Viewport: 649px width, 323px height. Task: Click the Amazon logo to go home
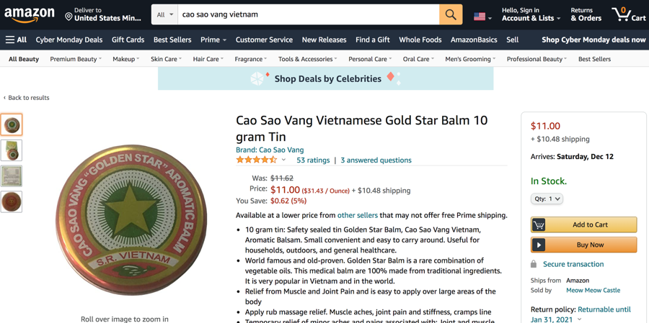pos(30,14)
